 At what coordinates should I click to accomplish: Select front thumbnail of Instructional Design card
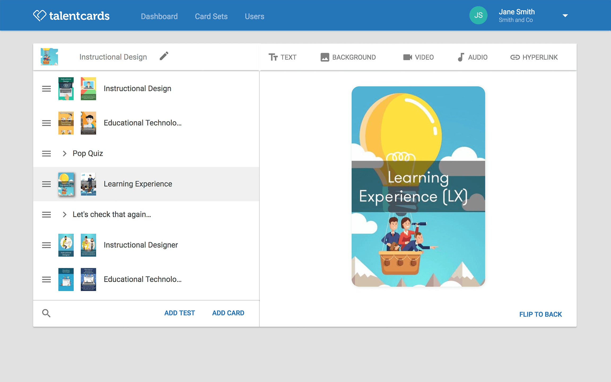[66, 89]
